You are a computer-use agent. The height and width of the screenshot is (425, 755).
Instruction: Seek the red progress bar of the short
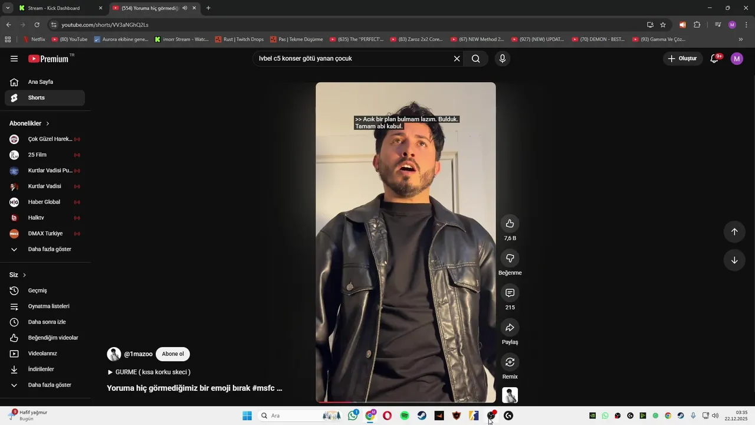[406, 402]
